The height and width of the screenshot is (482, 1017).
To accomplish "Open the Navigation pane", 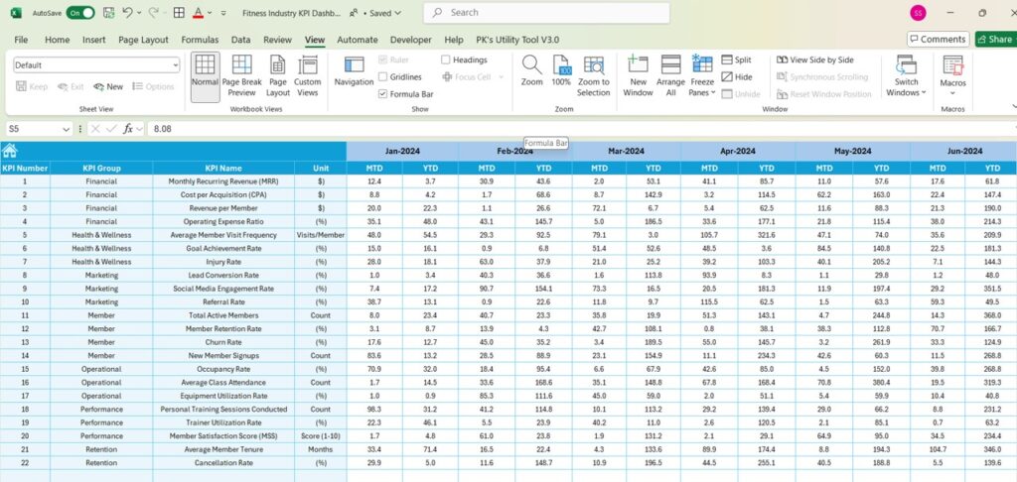I will coord(354,72).
